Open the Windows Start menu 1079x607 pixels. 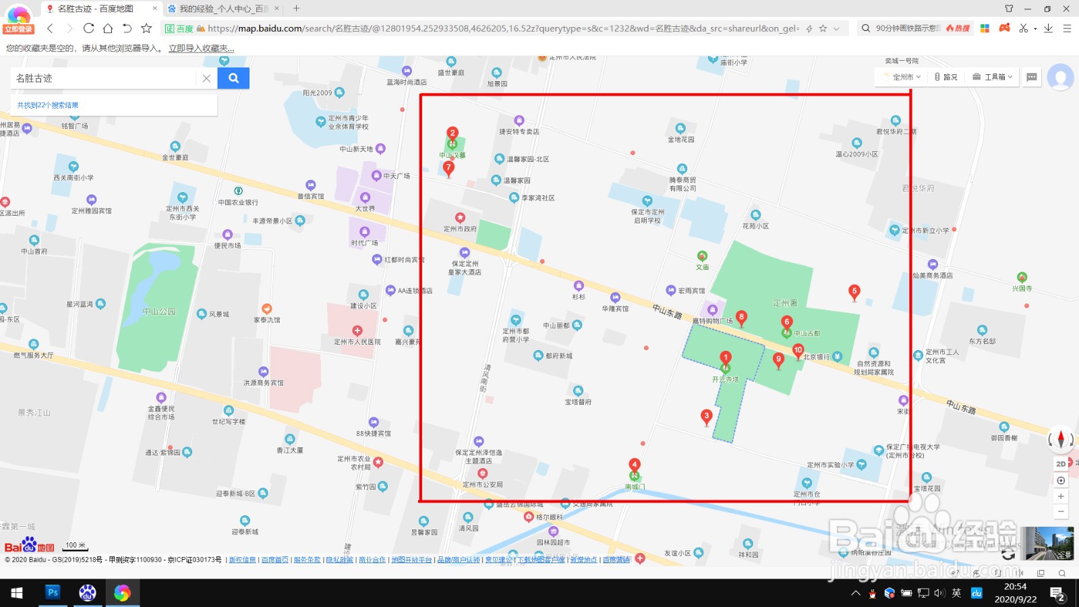pos(17,593)
